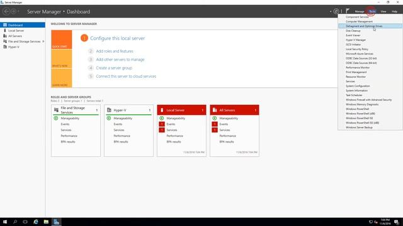Click the All Servers sidebar icon
Viewport: 403px width, 226px height.
[5, 36]
